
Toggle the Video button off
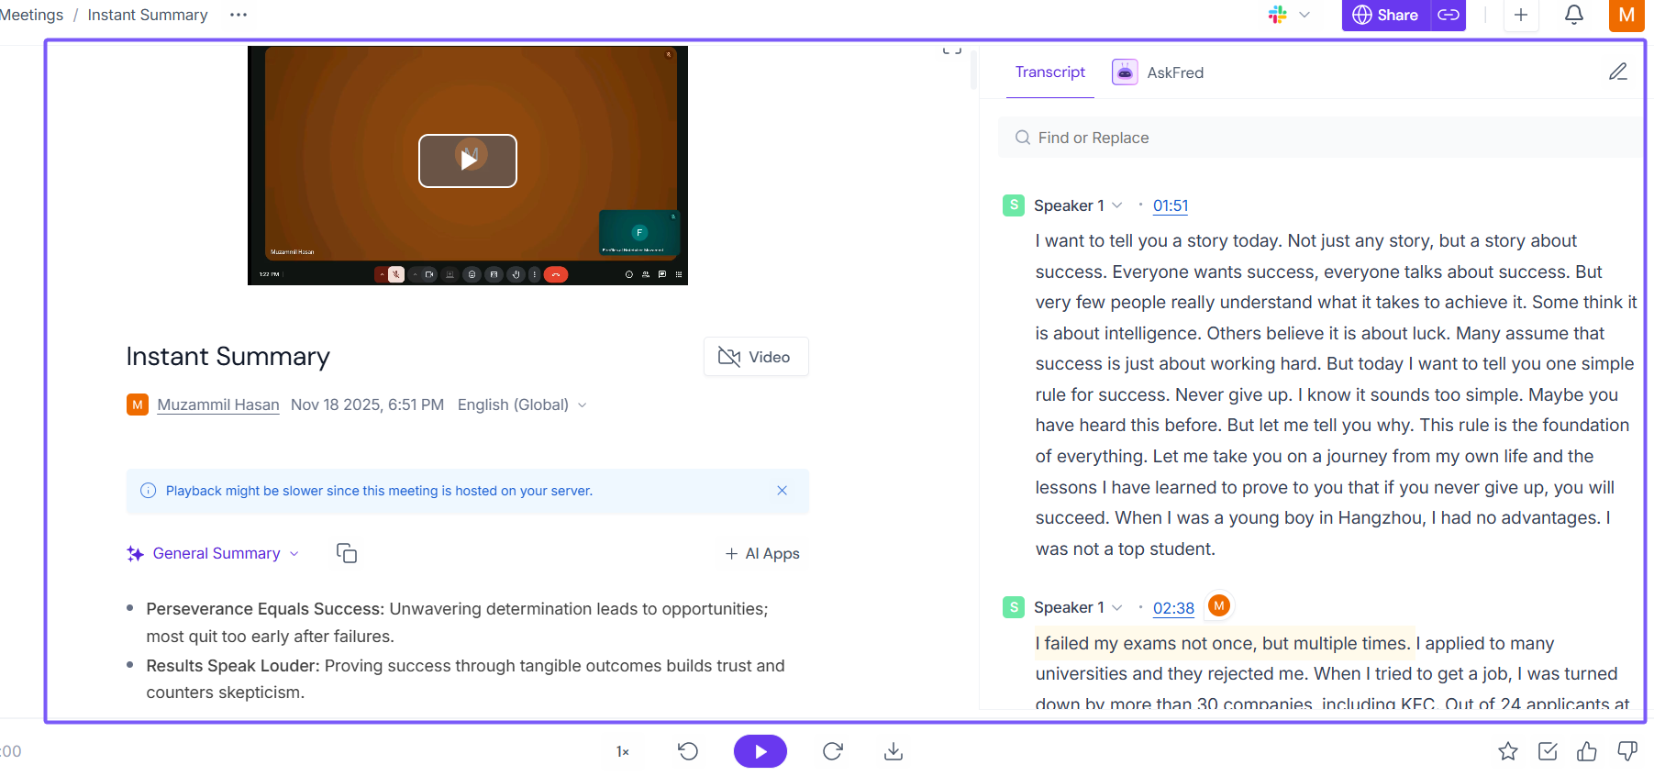click(755, 357)
